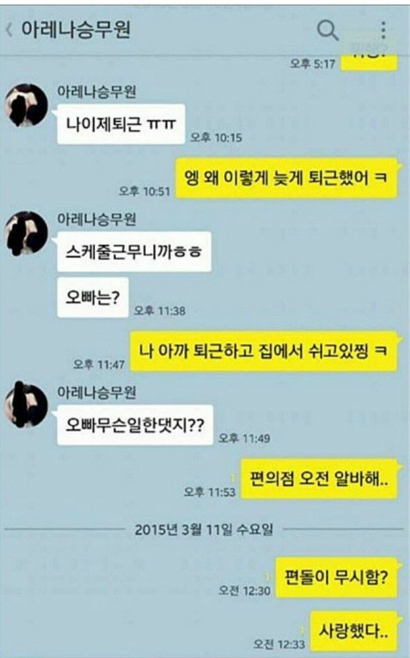The image size is (410, 658).
Task: Select the 나 아까 퇴근하고 집에서 쉬고있찡 bubble
Action: (x=264, y=350)
